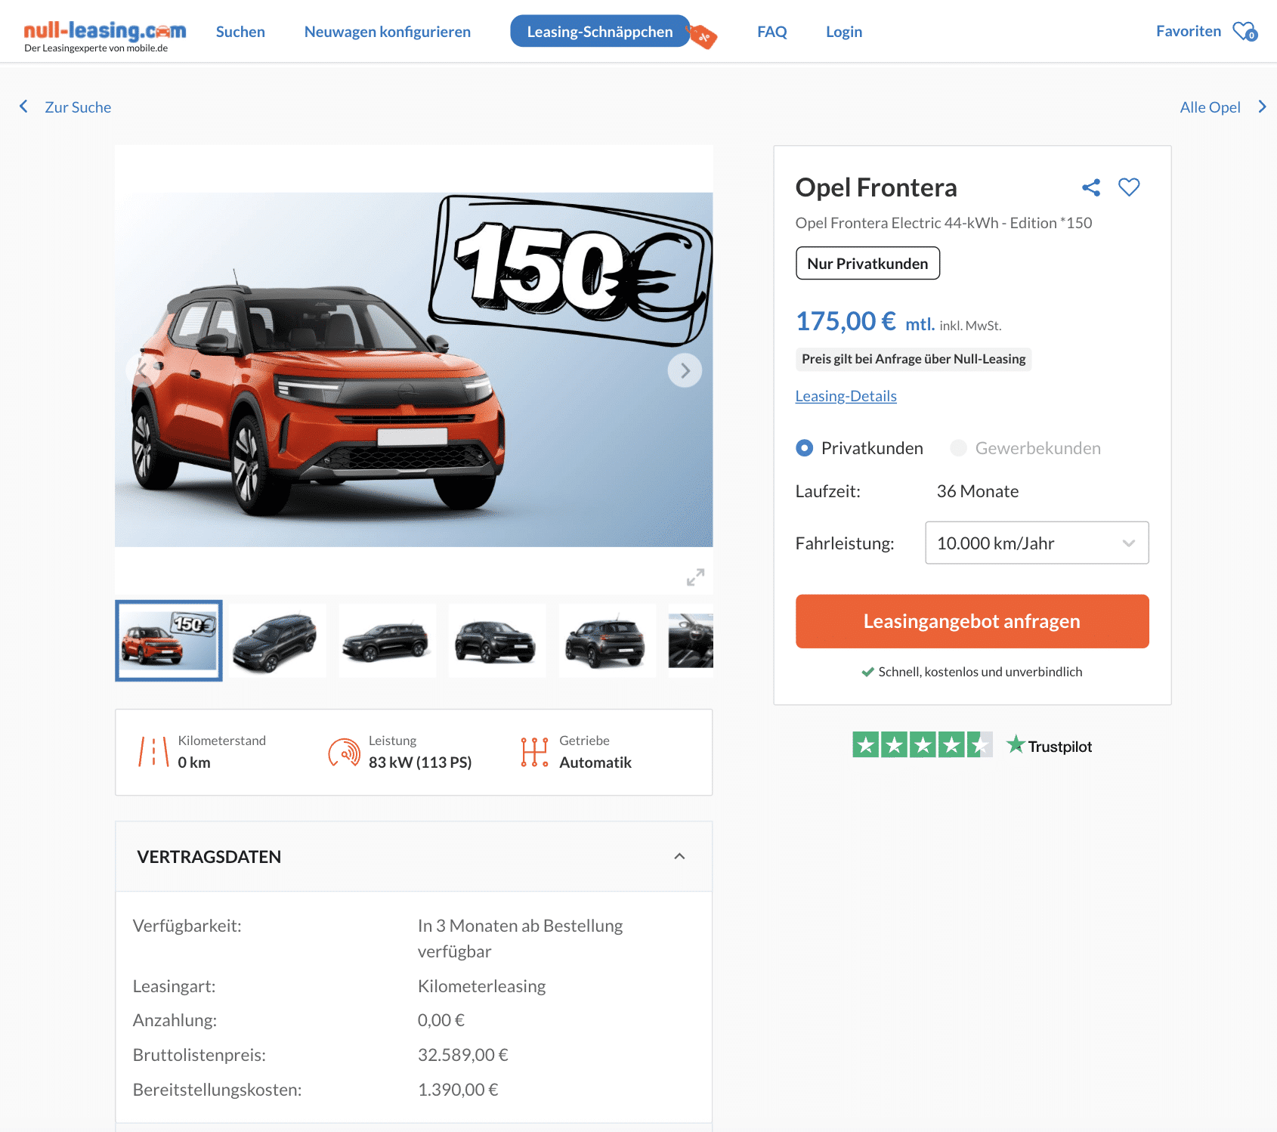Click the orange price tag icon
This screenshot has width=1277, height=1132.
tap(702, 36)
